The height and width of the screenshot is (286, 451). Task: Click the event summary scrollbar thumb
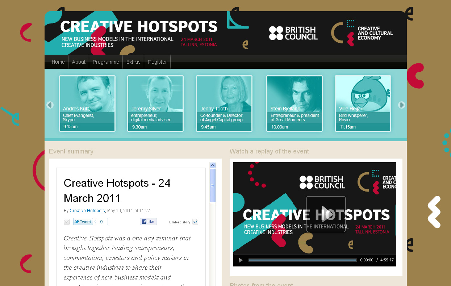pos(213,186)
